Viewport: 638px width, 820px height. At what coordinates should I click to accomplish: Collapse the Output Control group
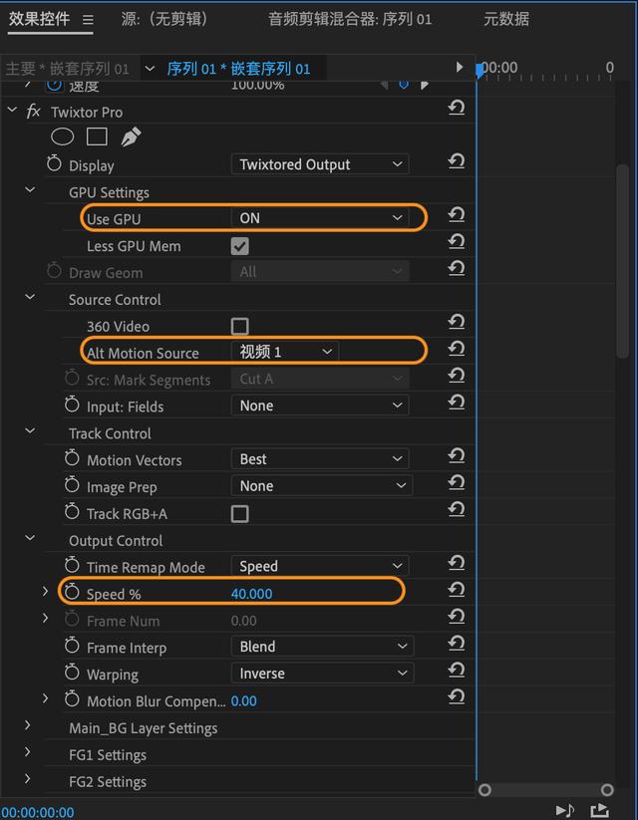30,538
